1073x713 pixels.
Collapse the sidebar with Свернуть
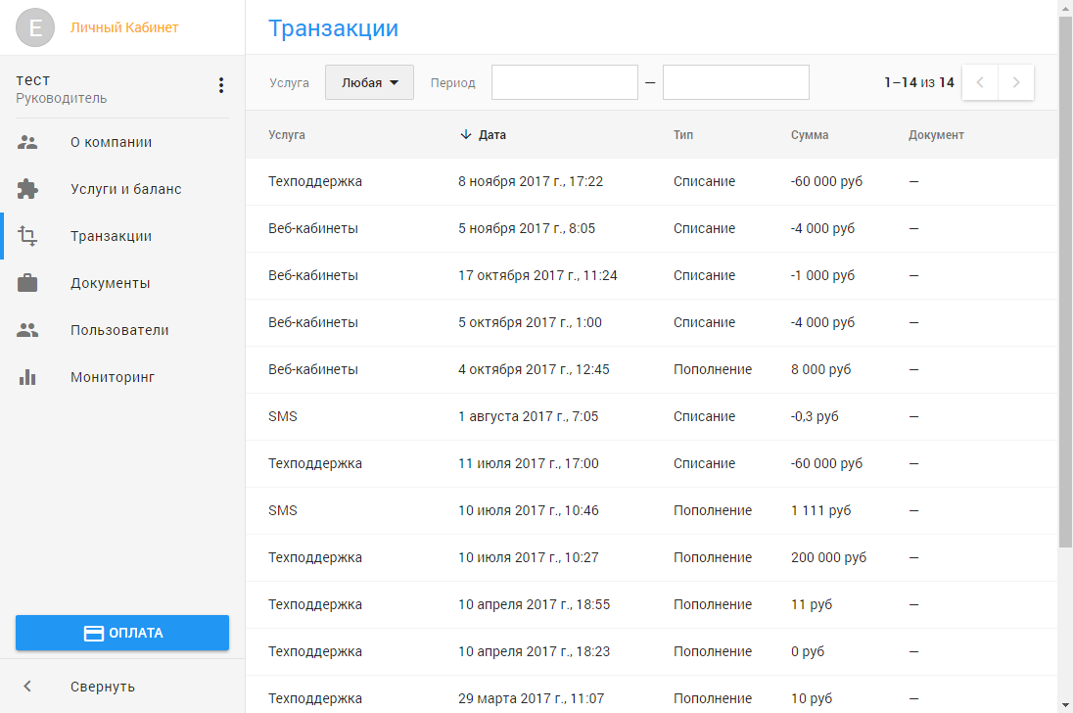click(102, 687)
